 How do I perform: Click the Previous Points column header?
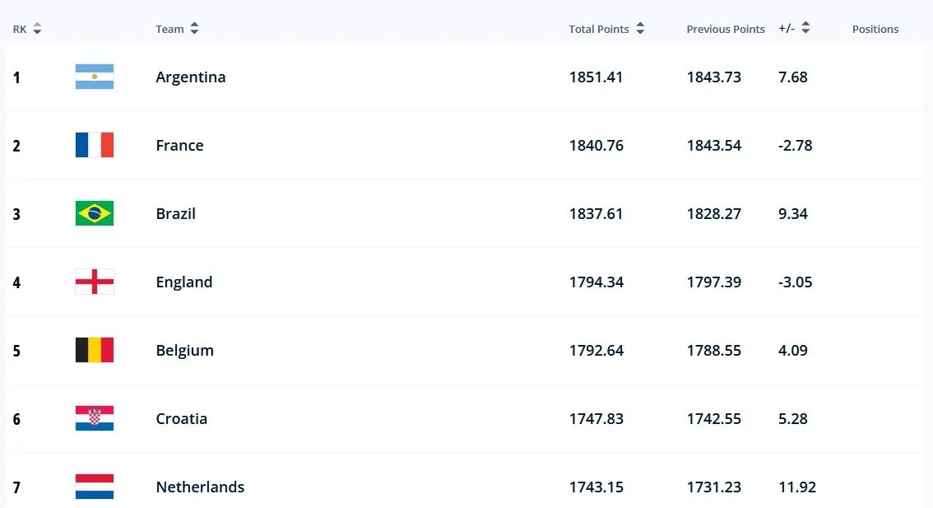click(x=725, y=29)
